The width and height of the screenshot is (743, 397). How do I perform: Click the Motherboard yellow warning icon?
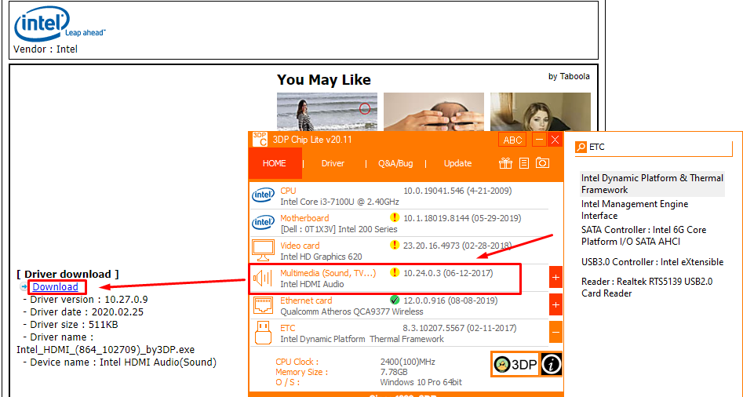point(394,218)
